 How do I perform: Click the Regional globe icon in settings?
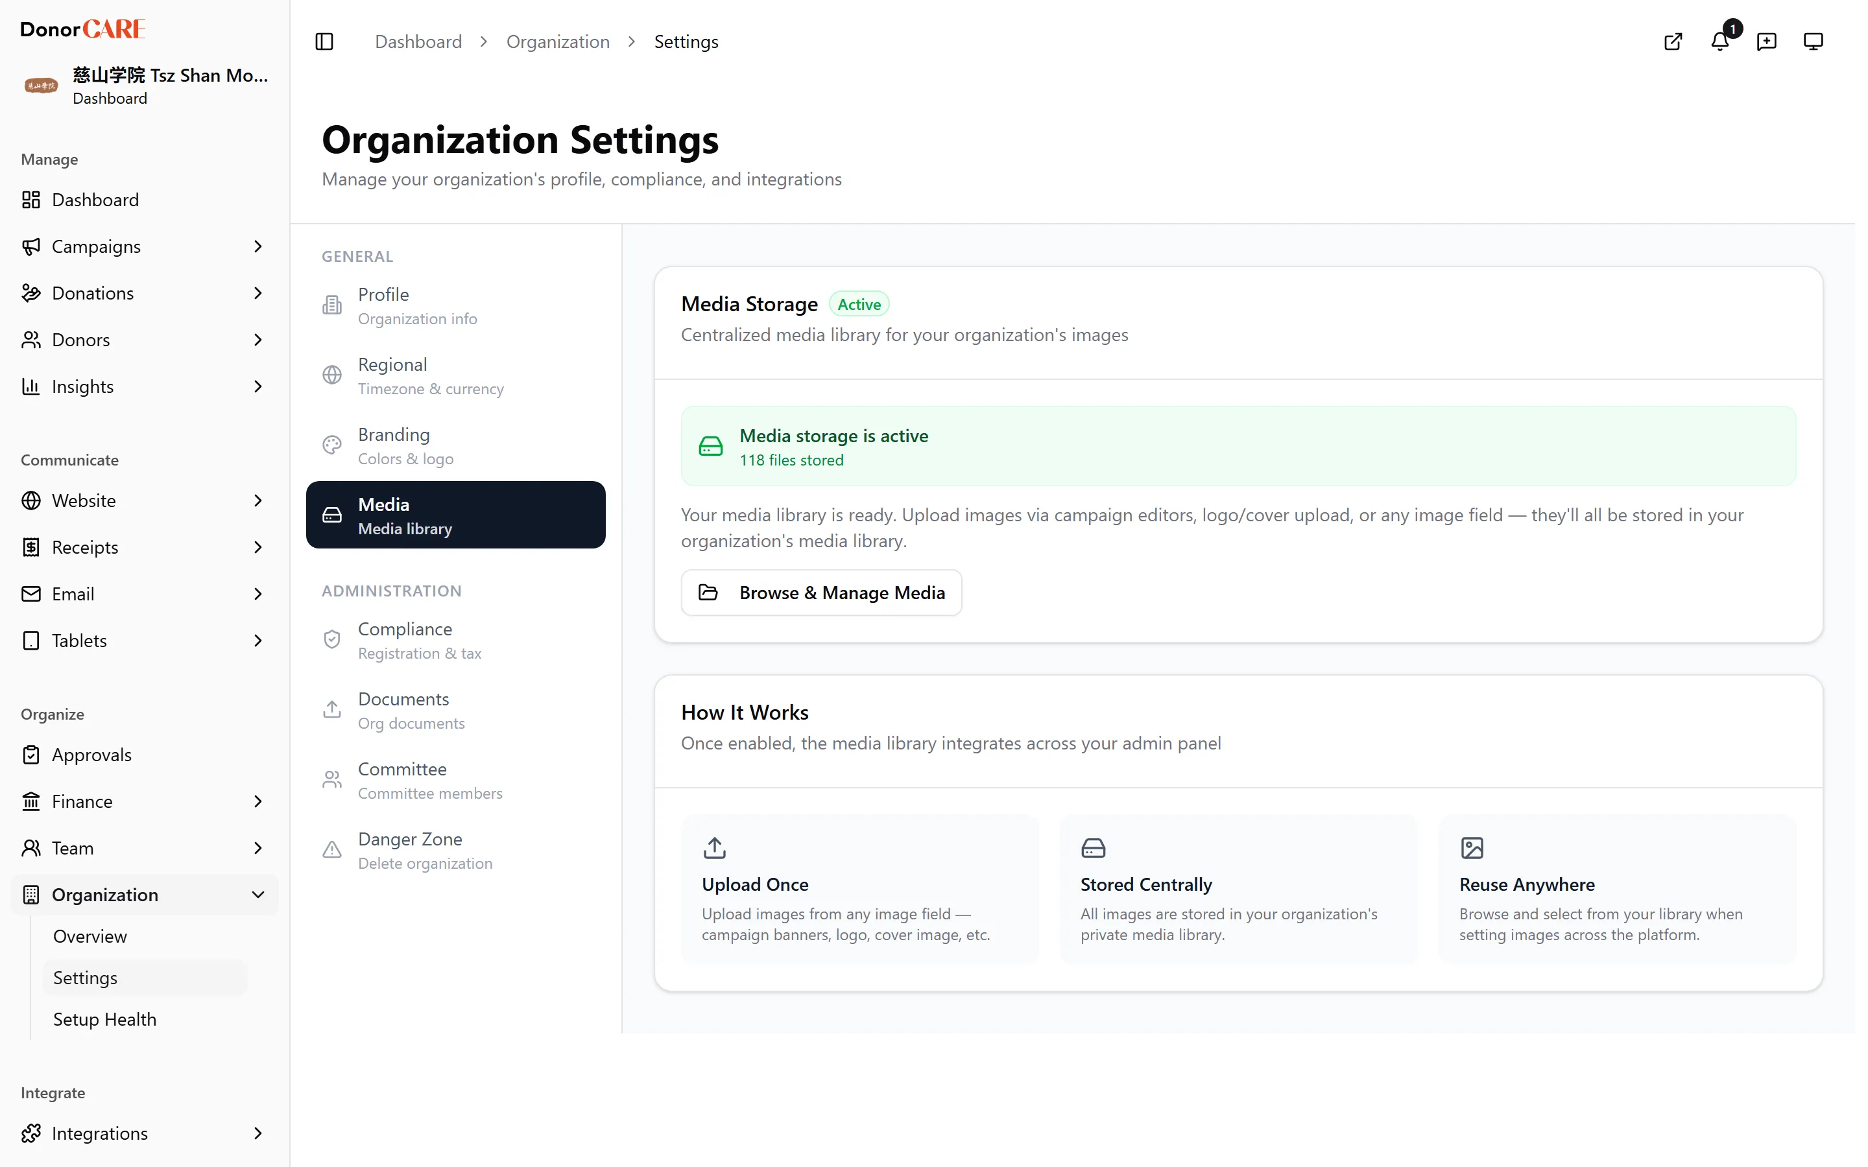coord(332,375)
